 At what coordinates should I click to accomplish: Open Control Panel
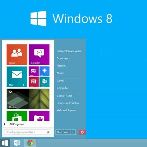(x=64, y=96)
